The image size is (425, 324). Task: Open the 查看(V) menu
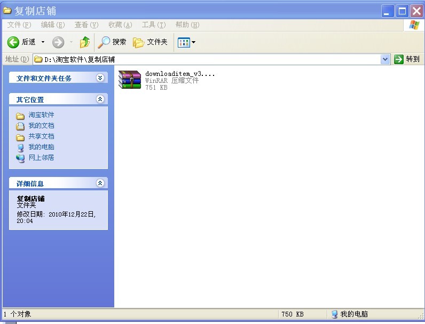(x=86, y=25)
